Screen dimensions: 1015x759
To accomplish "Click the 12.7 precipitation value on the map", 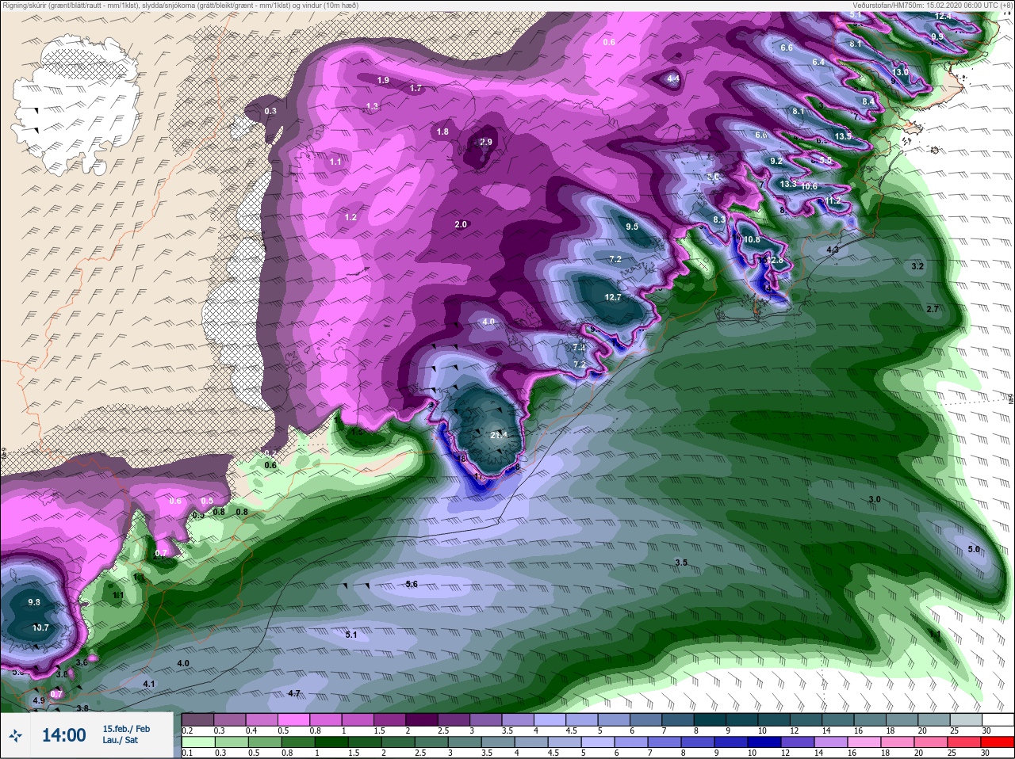I will tap(612, 298).
